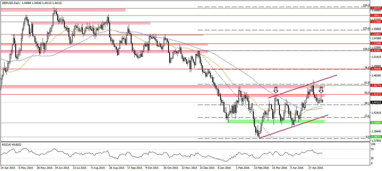Screen dimensions: 382x171
Task: Click the 14 Apr 2015 date label
Action: coord(8,167)
